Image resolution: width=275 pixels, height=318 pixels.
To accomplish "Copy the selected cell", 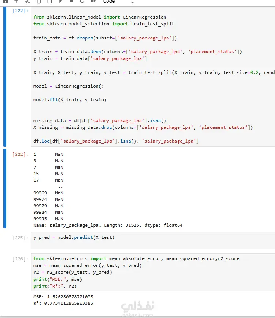I will click(38, 2).
